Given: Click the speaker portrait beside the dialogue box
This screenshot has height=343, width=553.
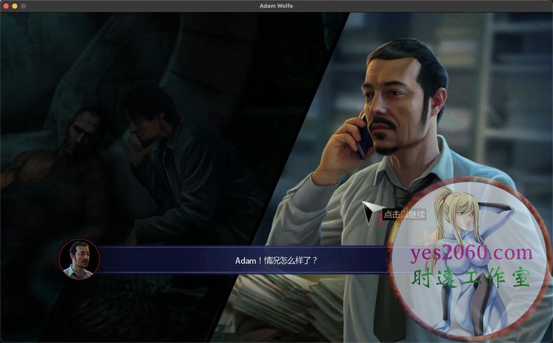Looking at the screenshot, I should pyautogui.click(x=79, y=259).
